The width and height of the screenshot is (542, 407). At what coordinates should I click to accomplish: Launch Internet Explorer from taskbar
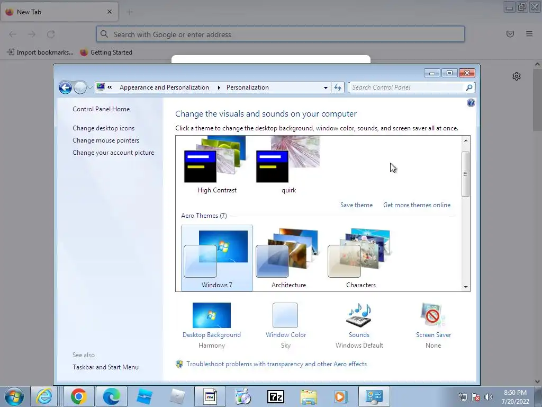coord(45,396)
